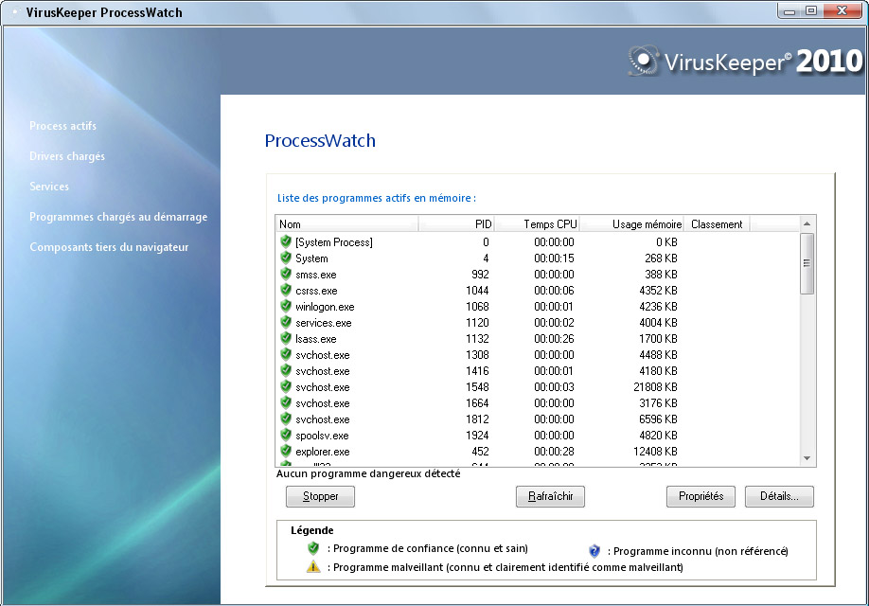This screenshot has height=606, width=869.
Task: Select the memory value 1700 KB
Action: tap(659, 339)
